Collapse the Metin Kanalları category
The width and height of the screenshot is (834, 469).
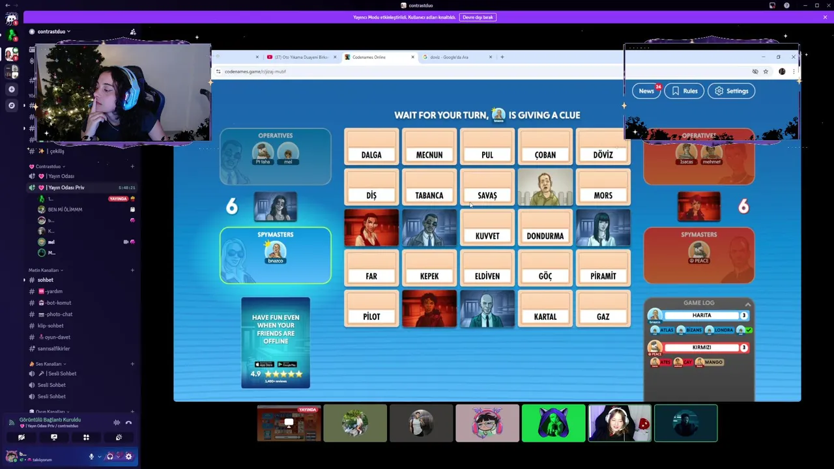[46, 270]
